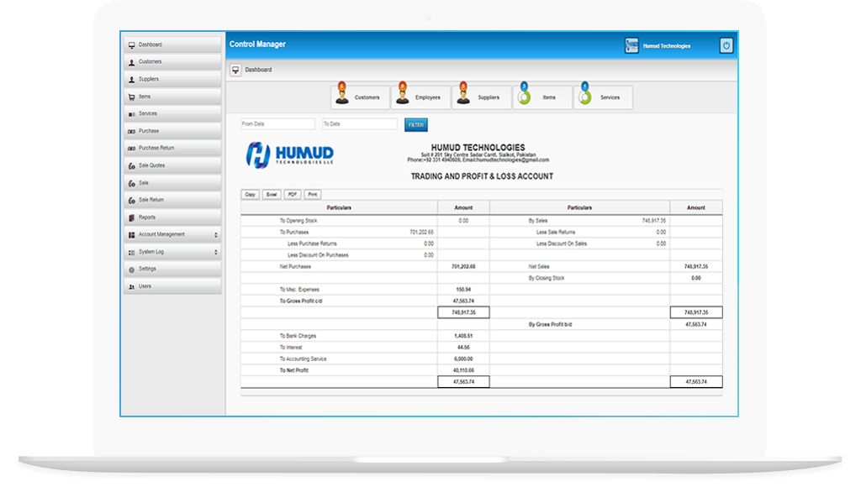Viewport: 861px width, 487px height.
Task: Click the Customers person icon tile
Action: (x=343, y=97)
